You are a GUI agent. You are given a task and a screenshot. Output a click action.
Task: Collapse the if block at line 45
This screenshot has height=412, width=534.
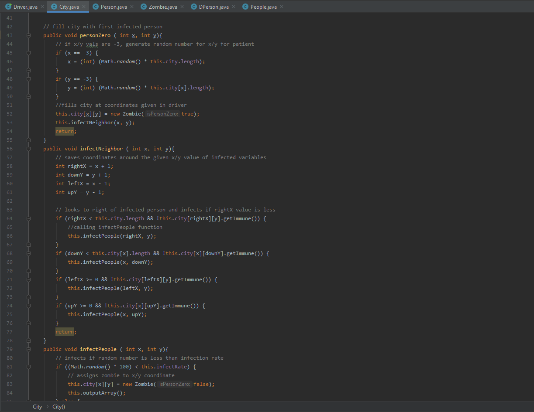pos(28,53)
